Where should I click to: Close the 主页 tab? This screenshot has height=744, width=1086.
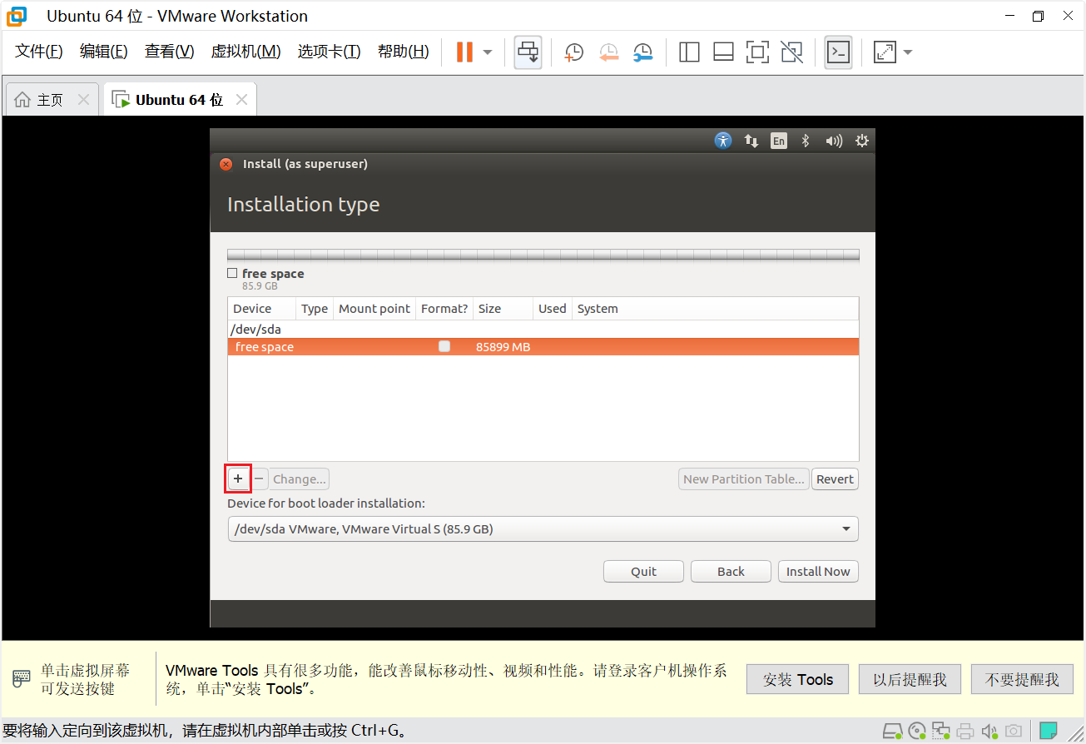click(83, 100)
